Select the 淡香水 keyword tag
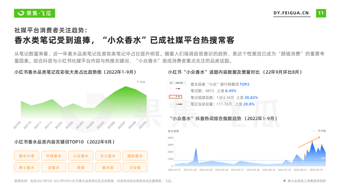The height and width of the screenshot is (191, 340). pyautogui.click(x=54, y=168)
